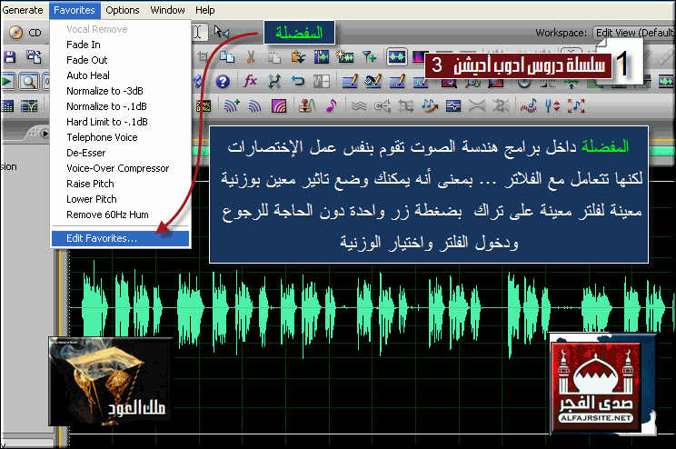Switch to Spectral frequency display icon

point(418,57)
